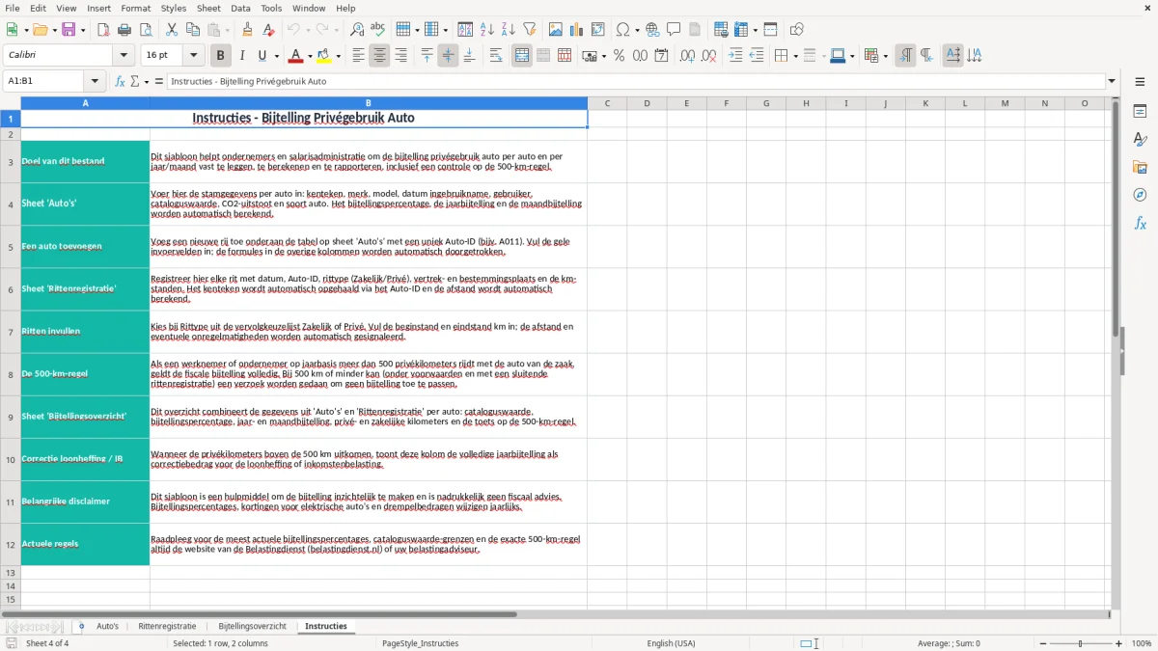Screen dimensions: 1158x651
Task: Click row 13 header
Action: pos(11,573)
